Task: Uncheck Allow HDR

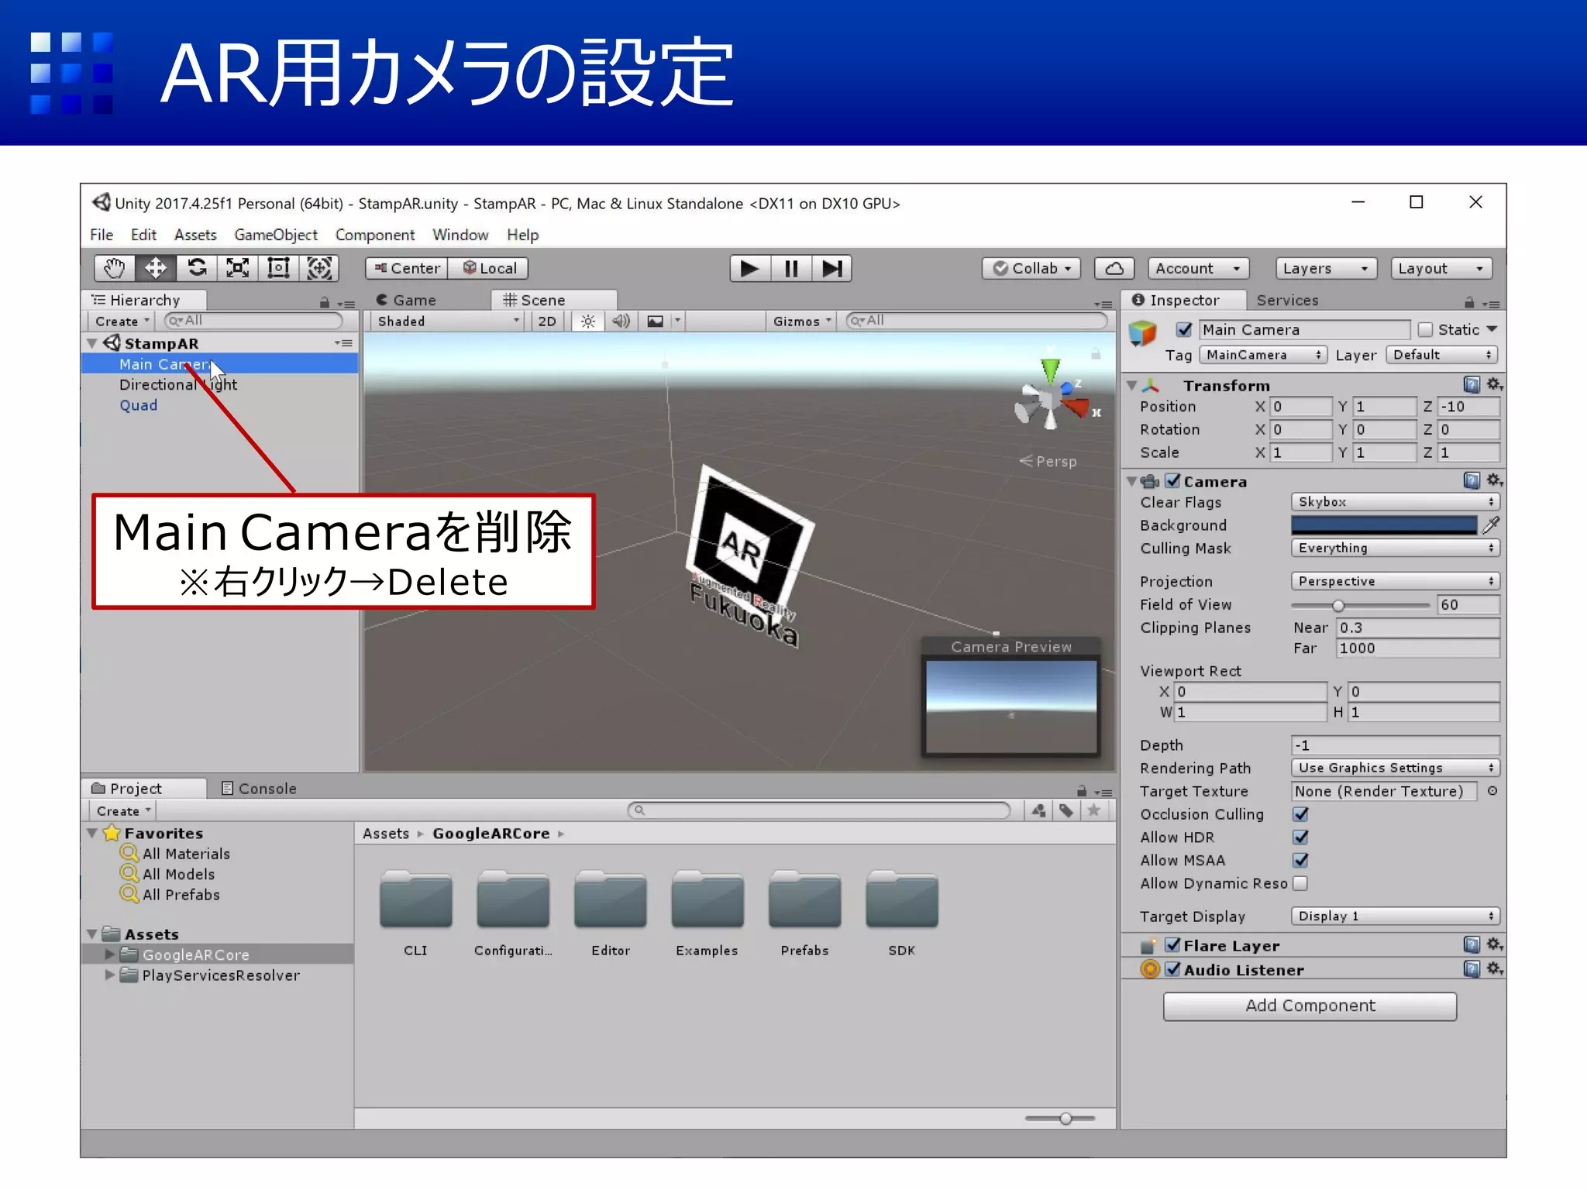Action: [x=1301, y=837]
